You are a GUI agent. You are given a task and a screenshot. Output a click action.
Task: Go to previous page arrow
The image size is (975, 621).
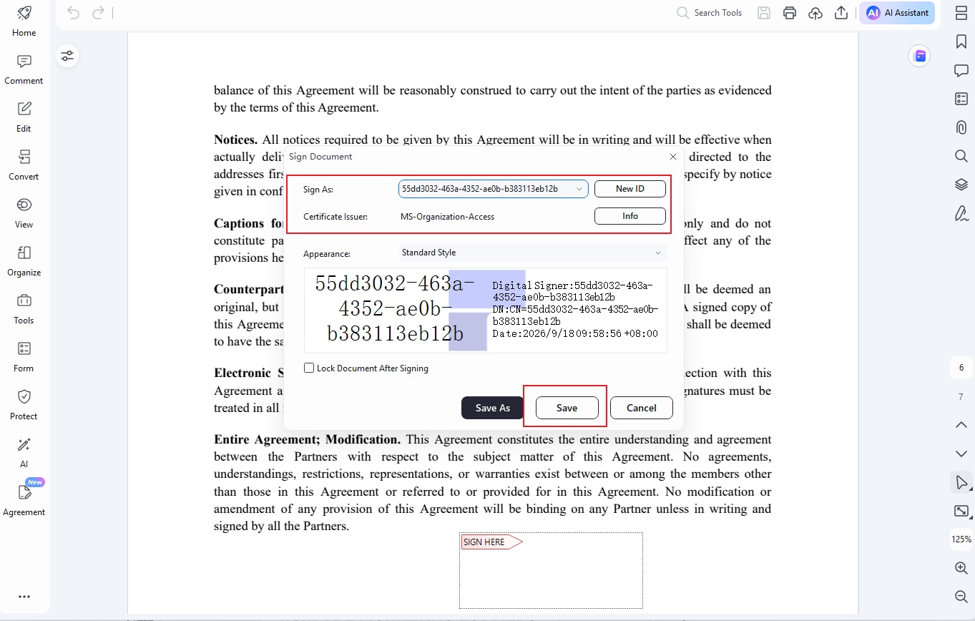point(961,425)
